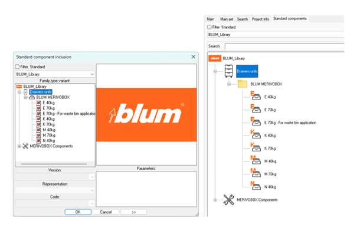The image size is (357, 228).
Task: Select the E 40kg drawer icon in right panel
Action: [256, 96]
